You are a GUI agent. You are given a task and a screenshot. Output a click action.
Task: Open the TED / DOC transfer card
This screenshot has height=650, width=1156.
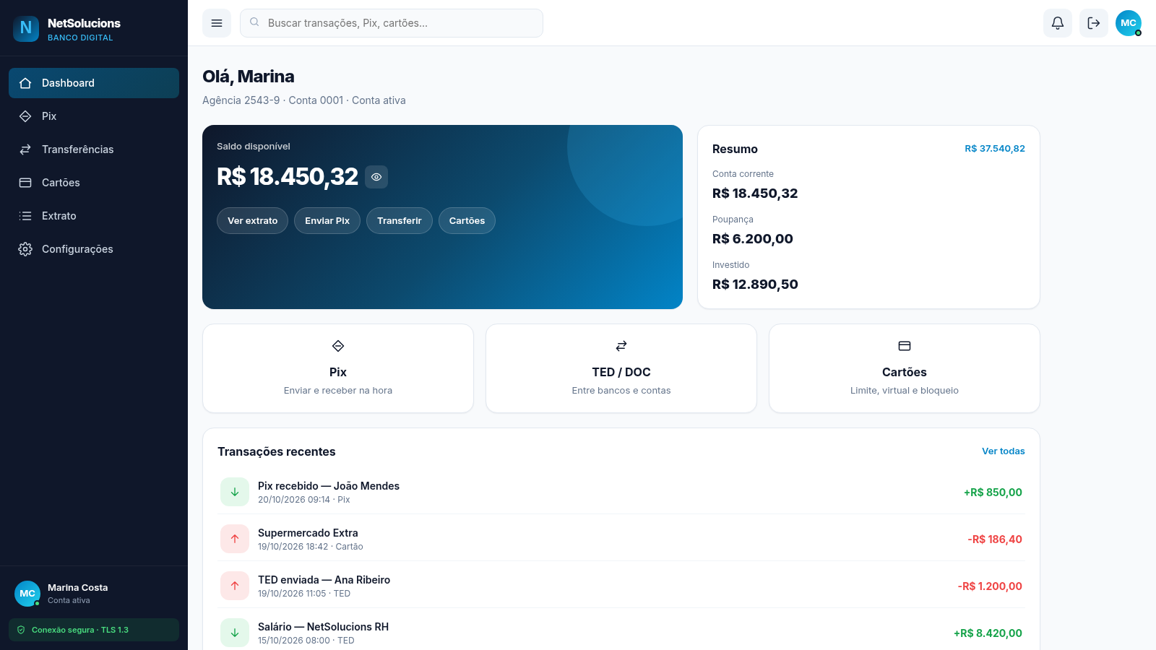pos(621,368)
